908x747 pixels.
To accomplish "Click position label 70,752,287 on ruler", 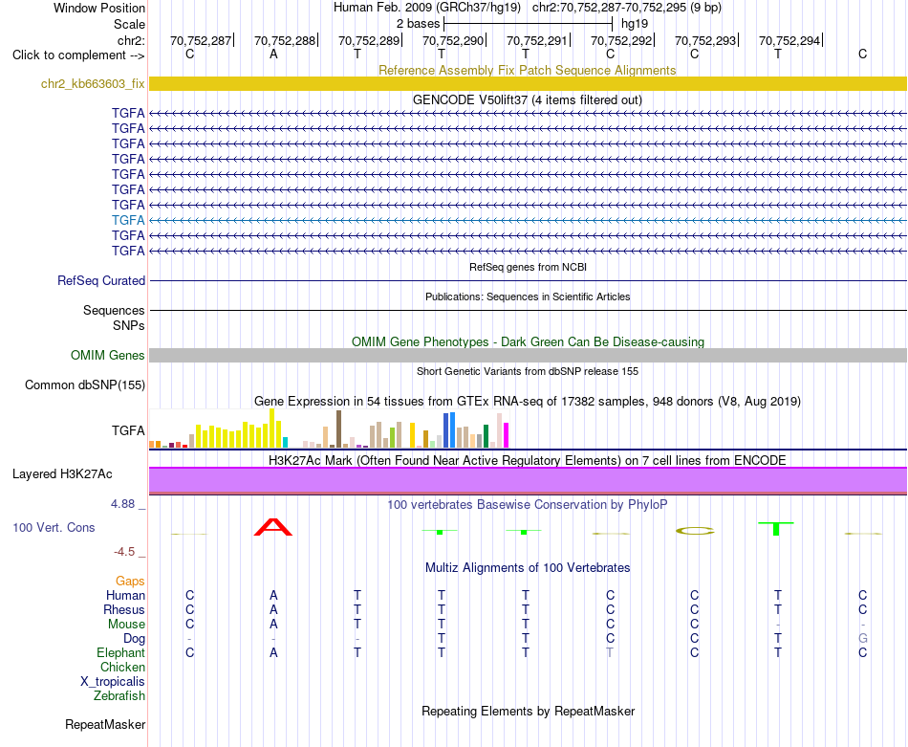I will point(201,40).
